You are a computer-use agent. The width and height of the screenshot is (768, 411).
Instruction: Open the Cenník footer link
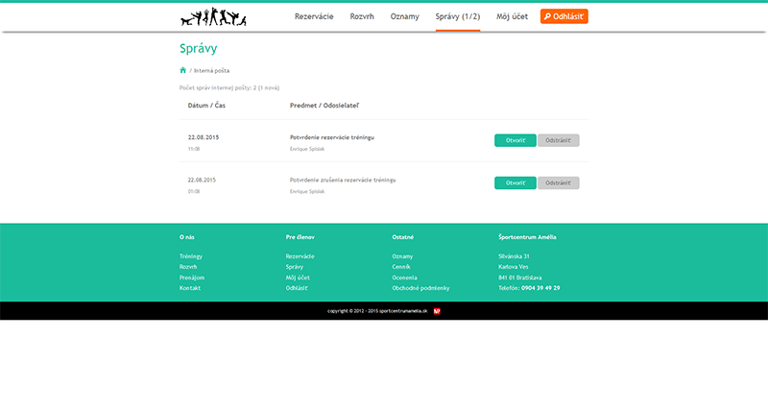pos(401,267)
